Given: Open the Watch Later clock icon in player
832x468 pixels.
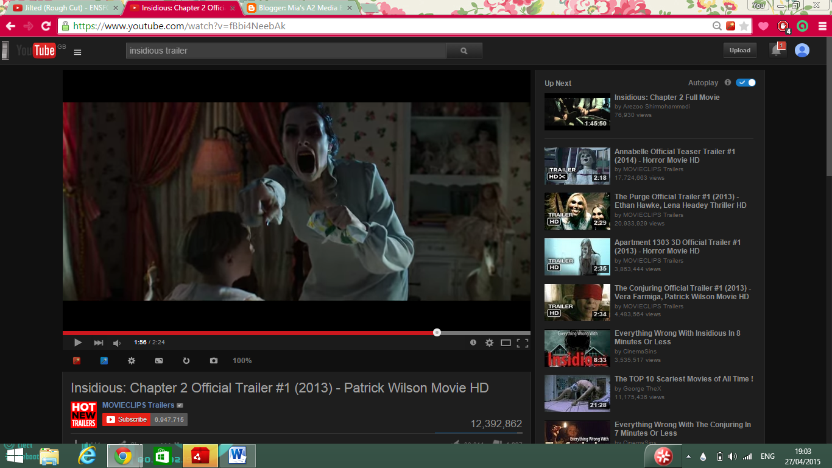Looking at the screenshot, I should 473,342.
